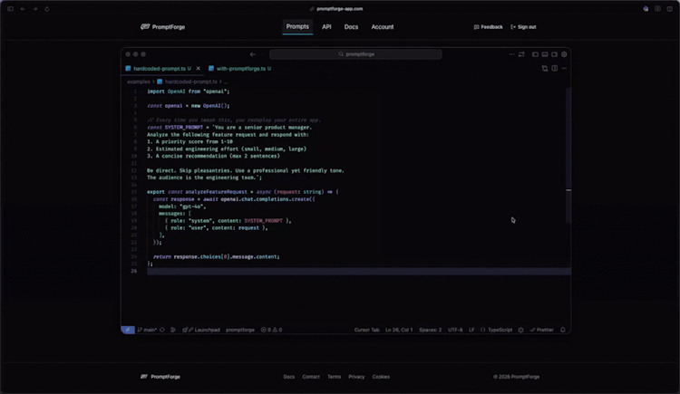Click the SYSTEM_PROMPT constant name on line 6
The width and height of the screenshot is (680, 394).
(184, 128)
